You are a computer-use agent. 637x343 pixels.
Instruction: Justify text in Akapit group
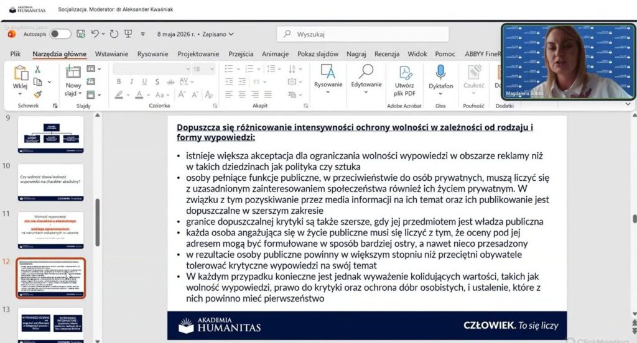268,94
